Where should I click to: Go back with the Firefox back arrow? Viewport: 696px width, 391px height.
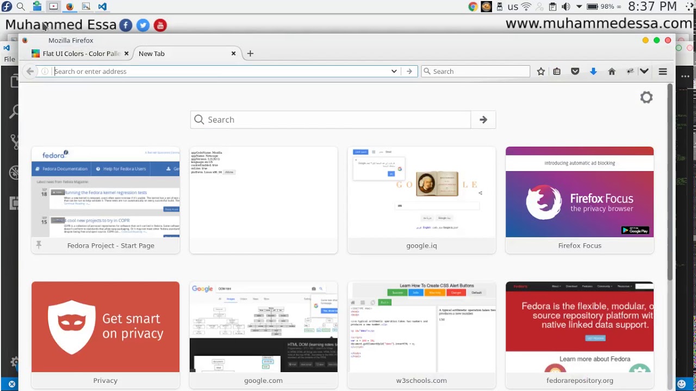point(30,71)
